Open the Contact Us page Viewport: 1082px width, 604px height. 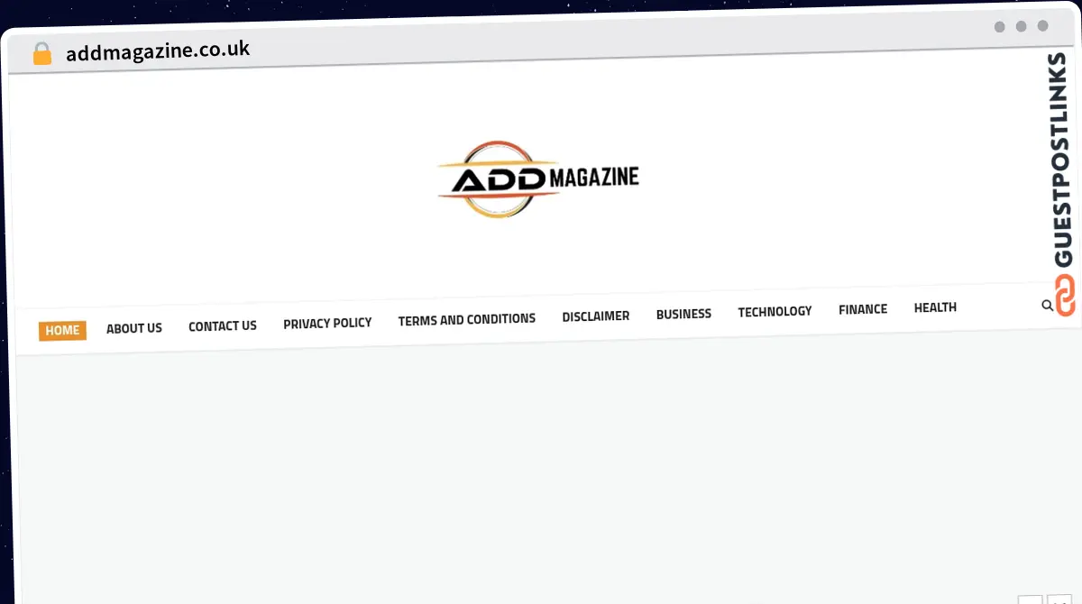[223, 325]
